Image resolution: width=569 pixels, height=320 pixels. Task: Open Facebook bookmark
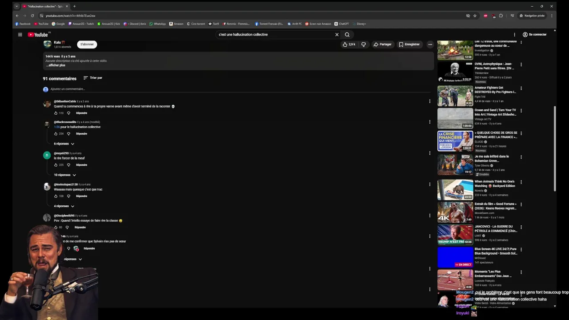click(x=23, y=24)
